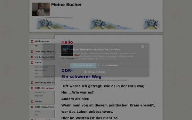Click the arrow icon next to Bilder
The width and height of the screenshot is (192, 120).
[32, 102]
